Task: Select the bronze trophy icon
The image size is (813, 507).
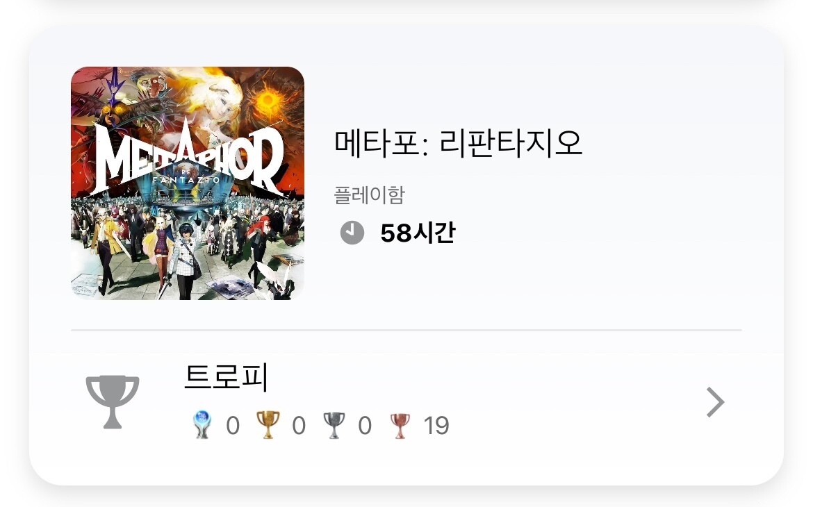Action: (x=400, y=426)
